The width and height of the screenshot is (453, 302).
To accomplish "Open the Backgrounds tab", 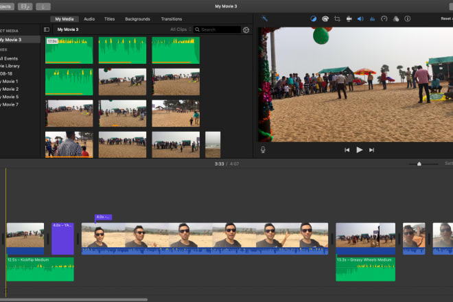I will 137,19.
